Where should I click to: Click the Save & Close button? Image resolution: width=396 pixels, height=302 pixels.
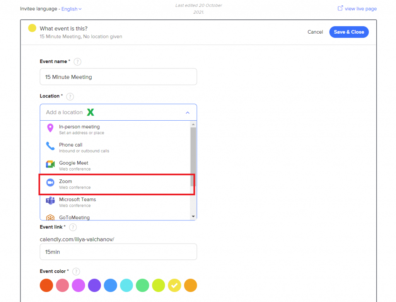click(349, 32)
